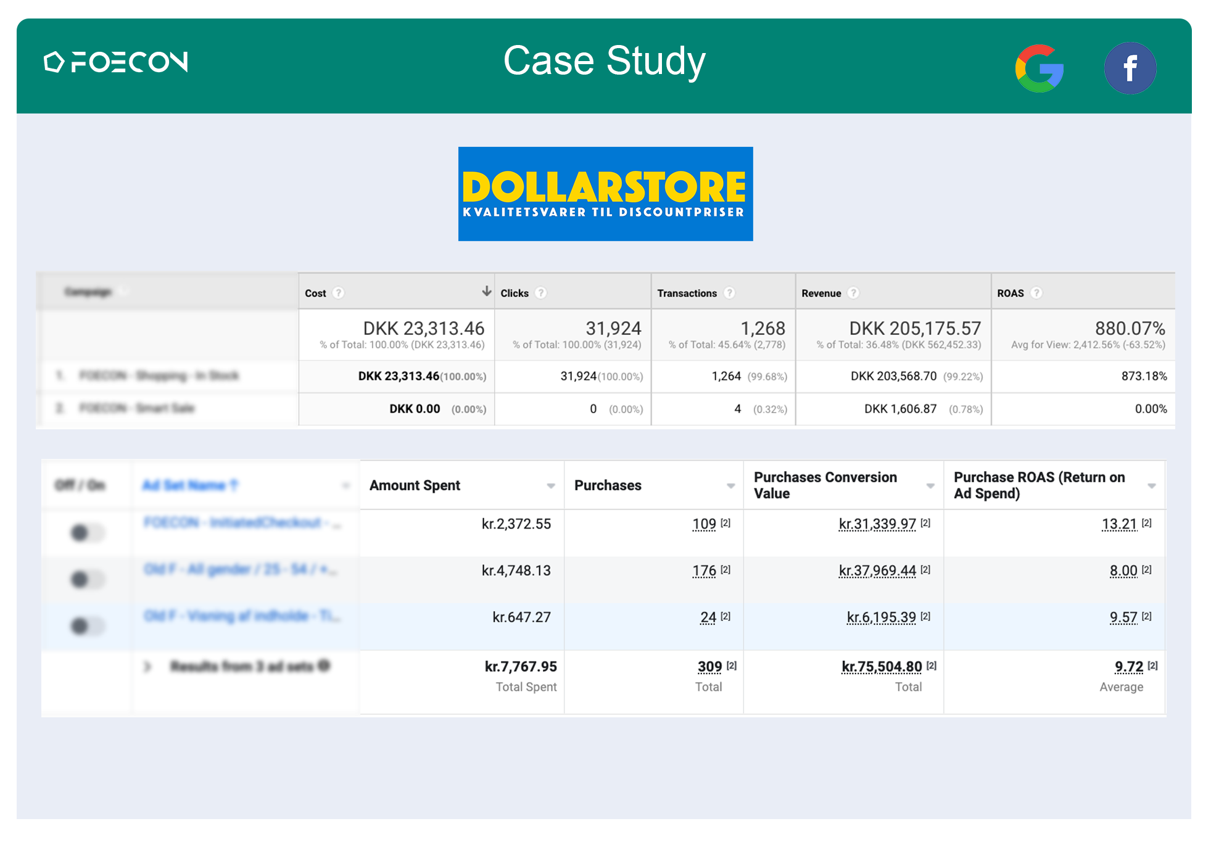Click the kr.31,339.97 conversion value
The image size is (1211, 845).
(x=877, y=524)
